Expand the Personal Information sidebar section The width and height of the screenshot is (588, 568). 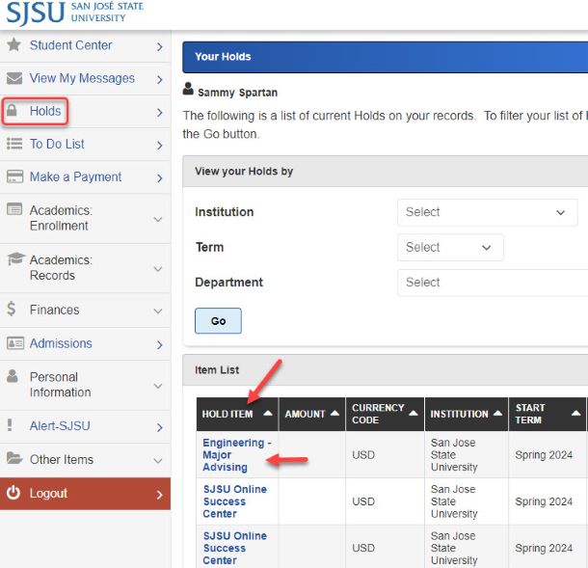85,385
